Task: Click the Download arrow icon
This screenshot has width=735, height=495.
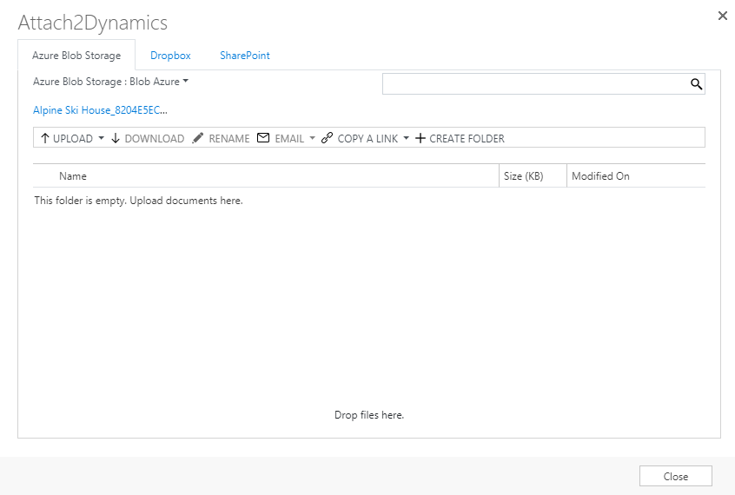Action: click(116, 138)
